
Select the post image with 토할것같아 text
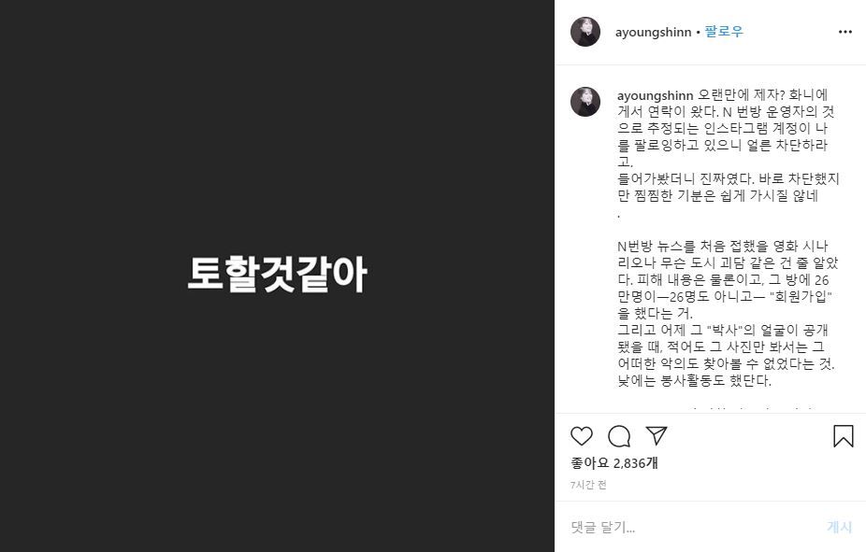(x=277, y=274)
